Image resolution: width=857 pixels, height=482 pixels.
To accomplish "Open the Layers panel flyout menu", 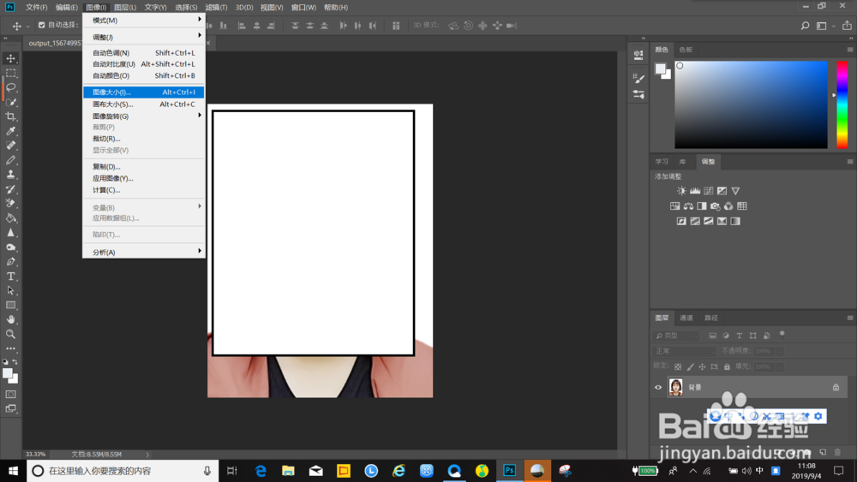I will click(850, 318).
